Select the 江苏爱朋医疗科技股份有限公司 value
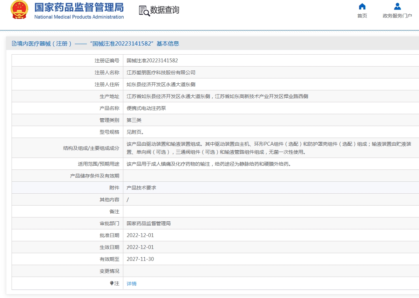Viewport: 419px width, 298px height. [x=161, y=72]
